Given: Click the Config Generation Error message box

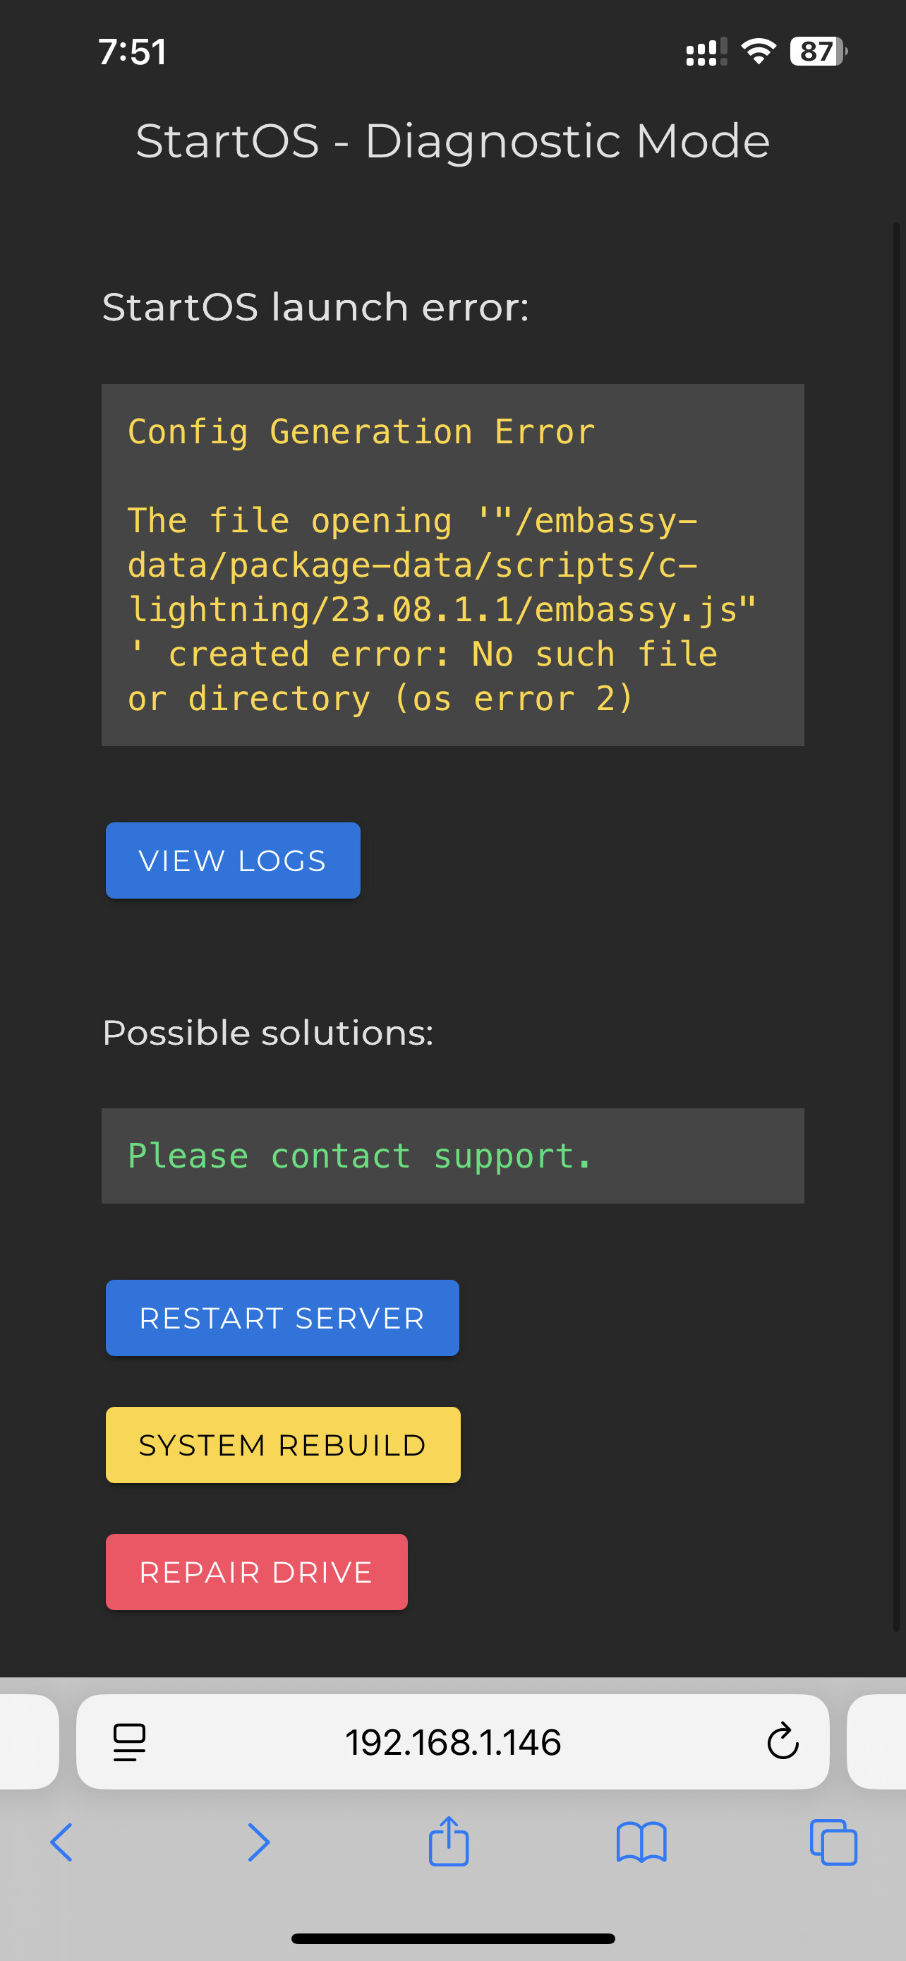Looking at the screenshot, I should 452,565.
